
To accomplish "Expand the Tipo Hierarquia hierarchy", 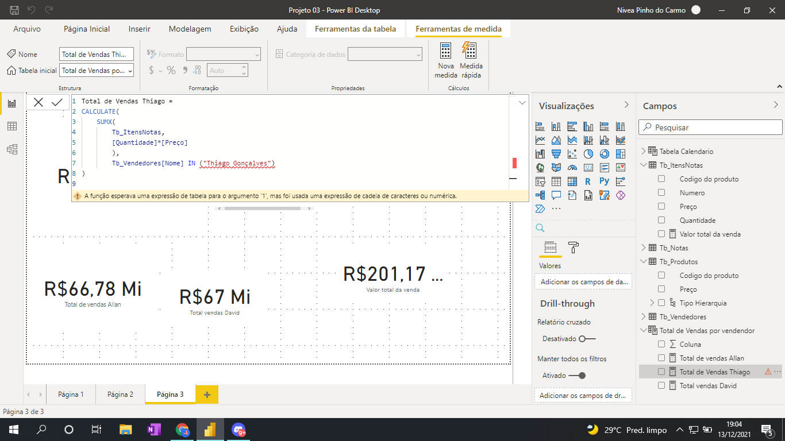I will tap(652, 303).
